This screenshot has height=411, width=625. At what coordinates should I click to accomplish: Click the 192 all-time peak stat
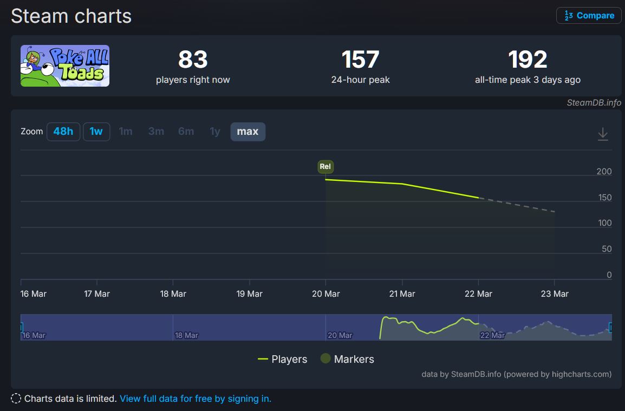coord(528,66)
